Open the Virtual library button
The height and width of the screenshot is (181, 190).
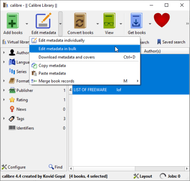click(x=16, y=42)
